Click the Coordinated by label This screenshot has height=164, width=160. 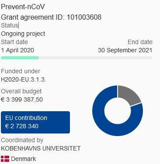click(22, 140)
